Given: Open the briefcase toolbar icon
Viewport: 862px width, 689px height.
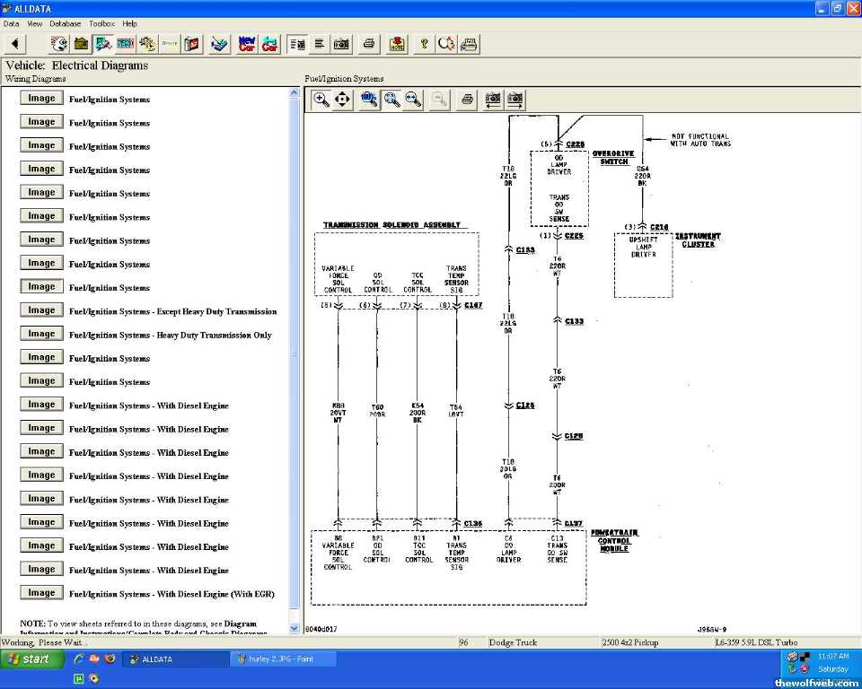Looking at the screenshot, I should (82, 43).
